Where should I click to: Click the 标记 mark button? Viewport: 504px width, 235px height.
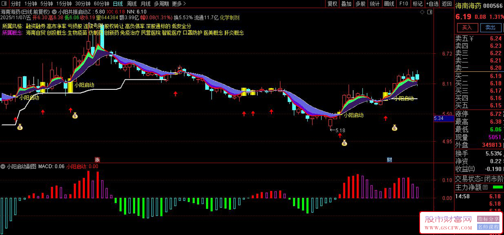[417, 4]
